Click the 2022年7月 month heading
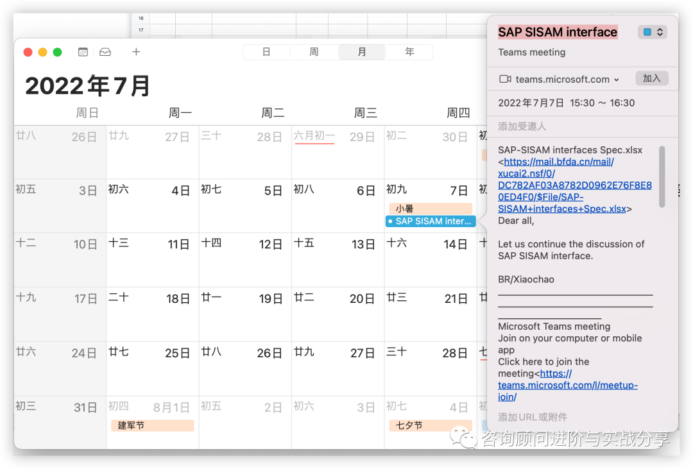Screen dimensions: 693x469 coord(87,86)
